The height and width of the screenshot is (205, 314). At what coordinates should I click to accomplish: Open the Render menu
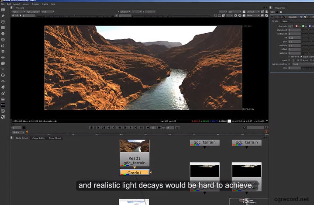tap(36, 4)
